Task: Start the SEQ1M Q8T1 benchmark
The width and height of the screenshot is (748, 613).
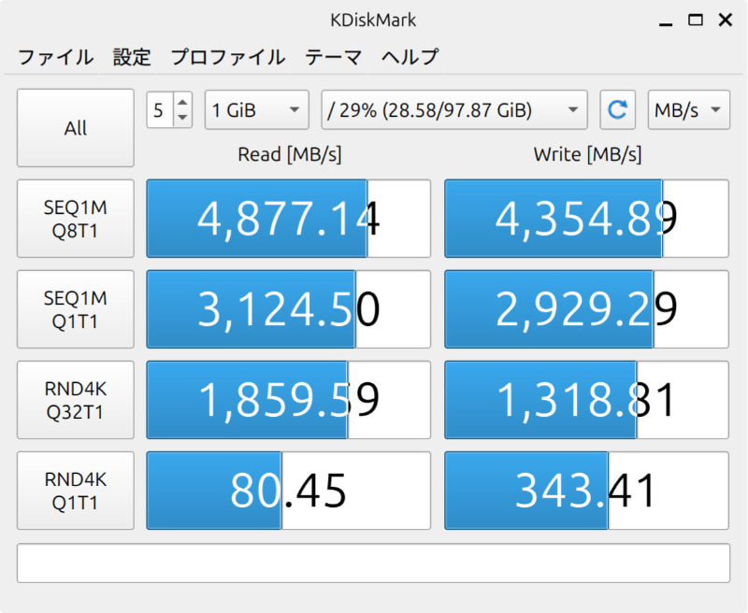Action: (76, 219)
